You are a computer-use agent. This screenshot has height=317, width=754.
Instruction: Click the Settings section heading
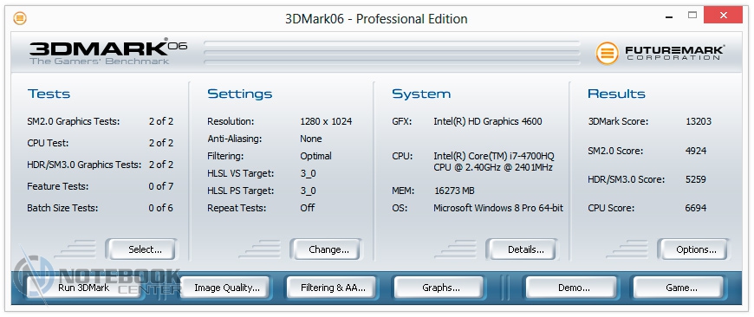[239, 94]
